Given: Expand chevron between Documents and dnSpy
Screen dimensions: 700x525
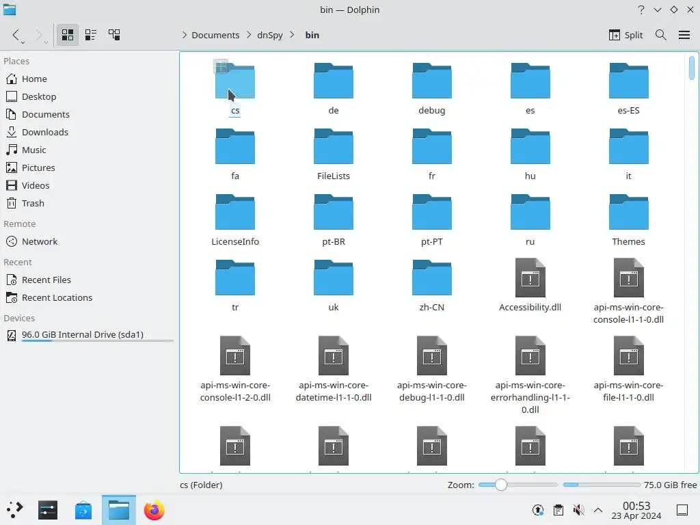Looking at the screenshot, I should click(249, 35).
